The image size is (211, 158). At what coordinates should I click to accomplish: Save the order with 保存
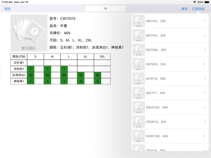[184, 9]
